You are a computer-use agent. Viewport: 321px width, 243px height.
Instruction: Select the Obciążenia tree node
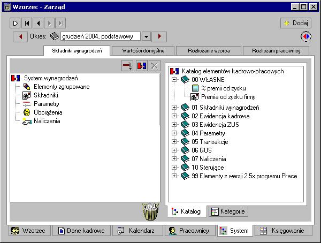pos(48,112)
